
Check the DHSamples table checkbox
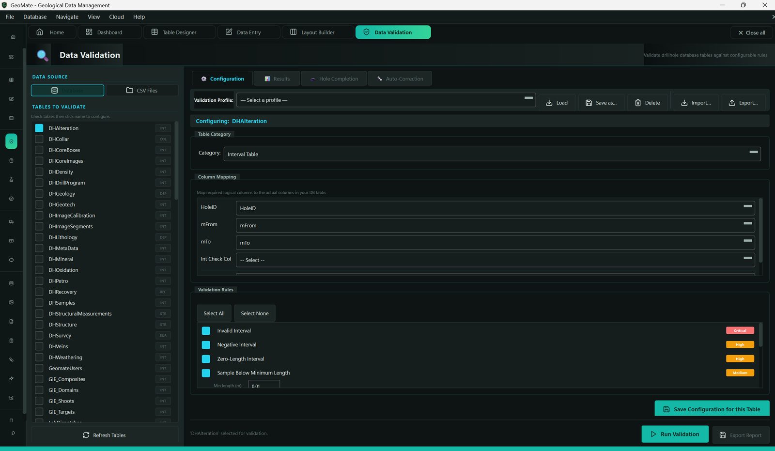click(39, 303)
